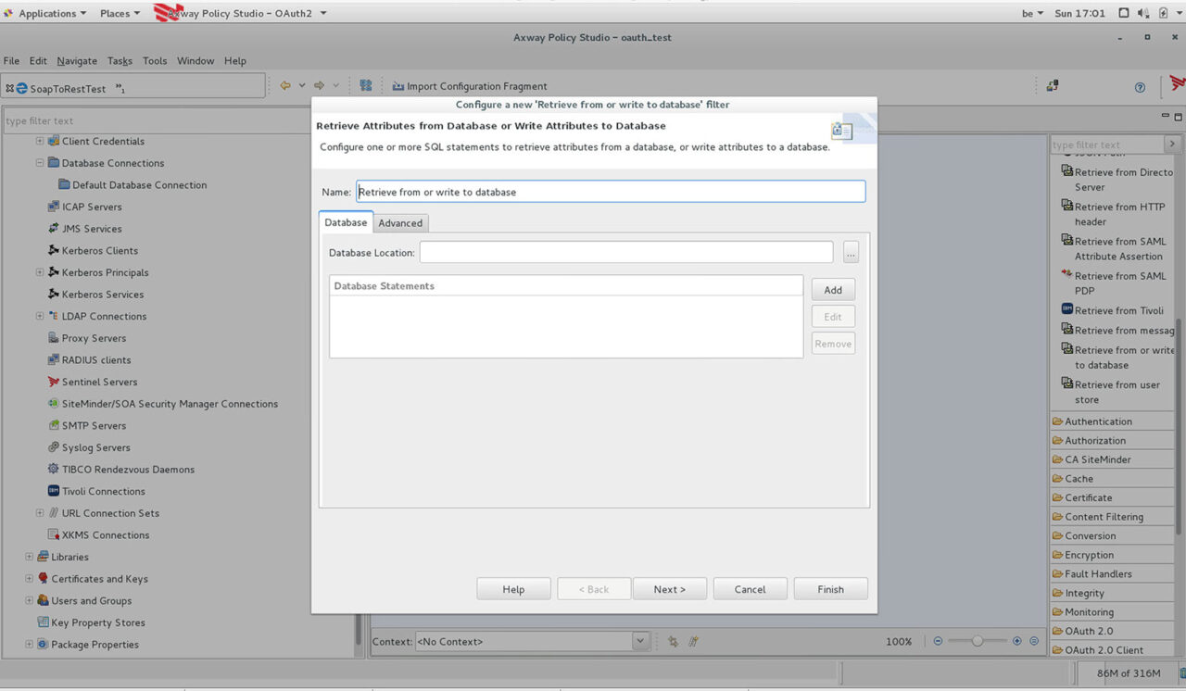
Task: Click the zoom slider handle
Action: (x=977, y=641)
